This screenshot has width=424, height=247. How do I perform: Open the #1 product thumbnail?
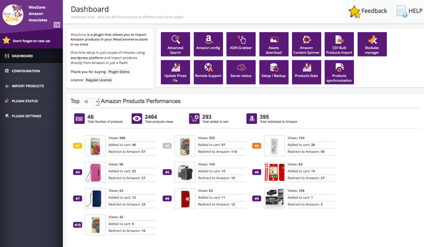coord(95,146)
